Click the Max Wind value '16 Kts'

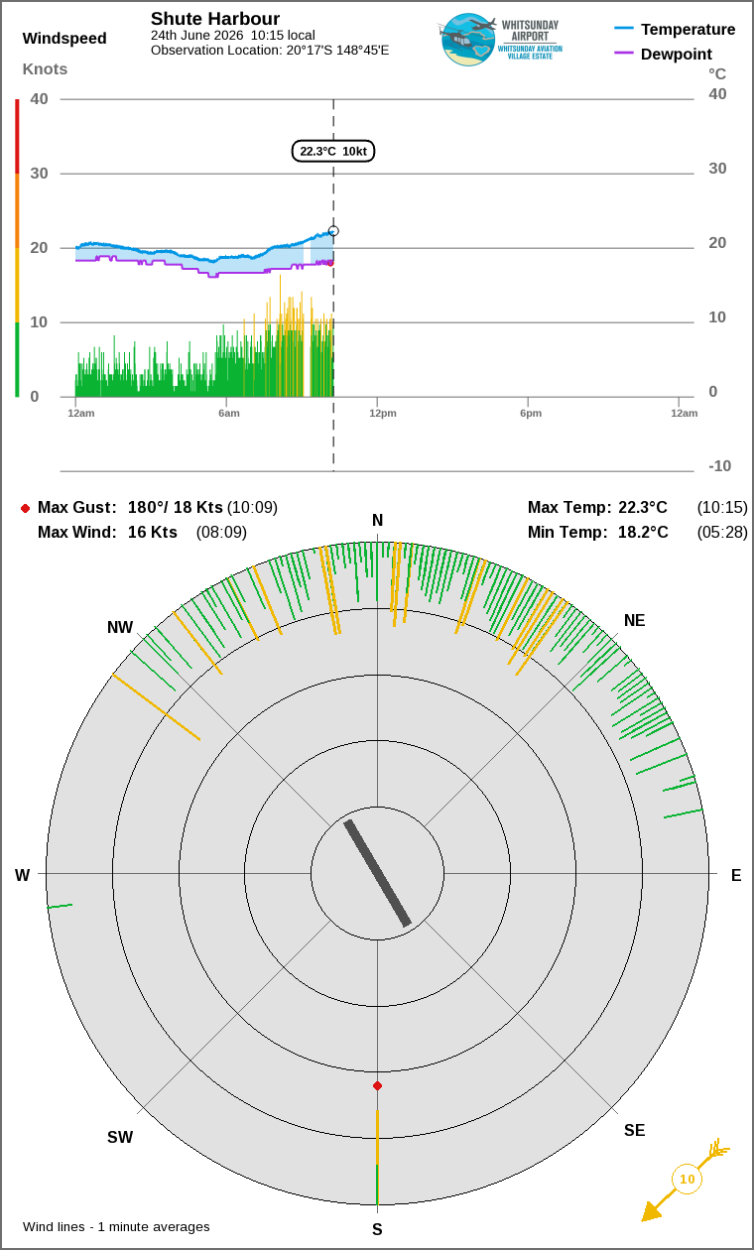[x=153, y=532]
